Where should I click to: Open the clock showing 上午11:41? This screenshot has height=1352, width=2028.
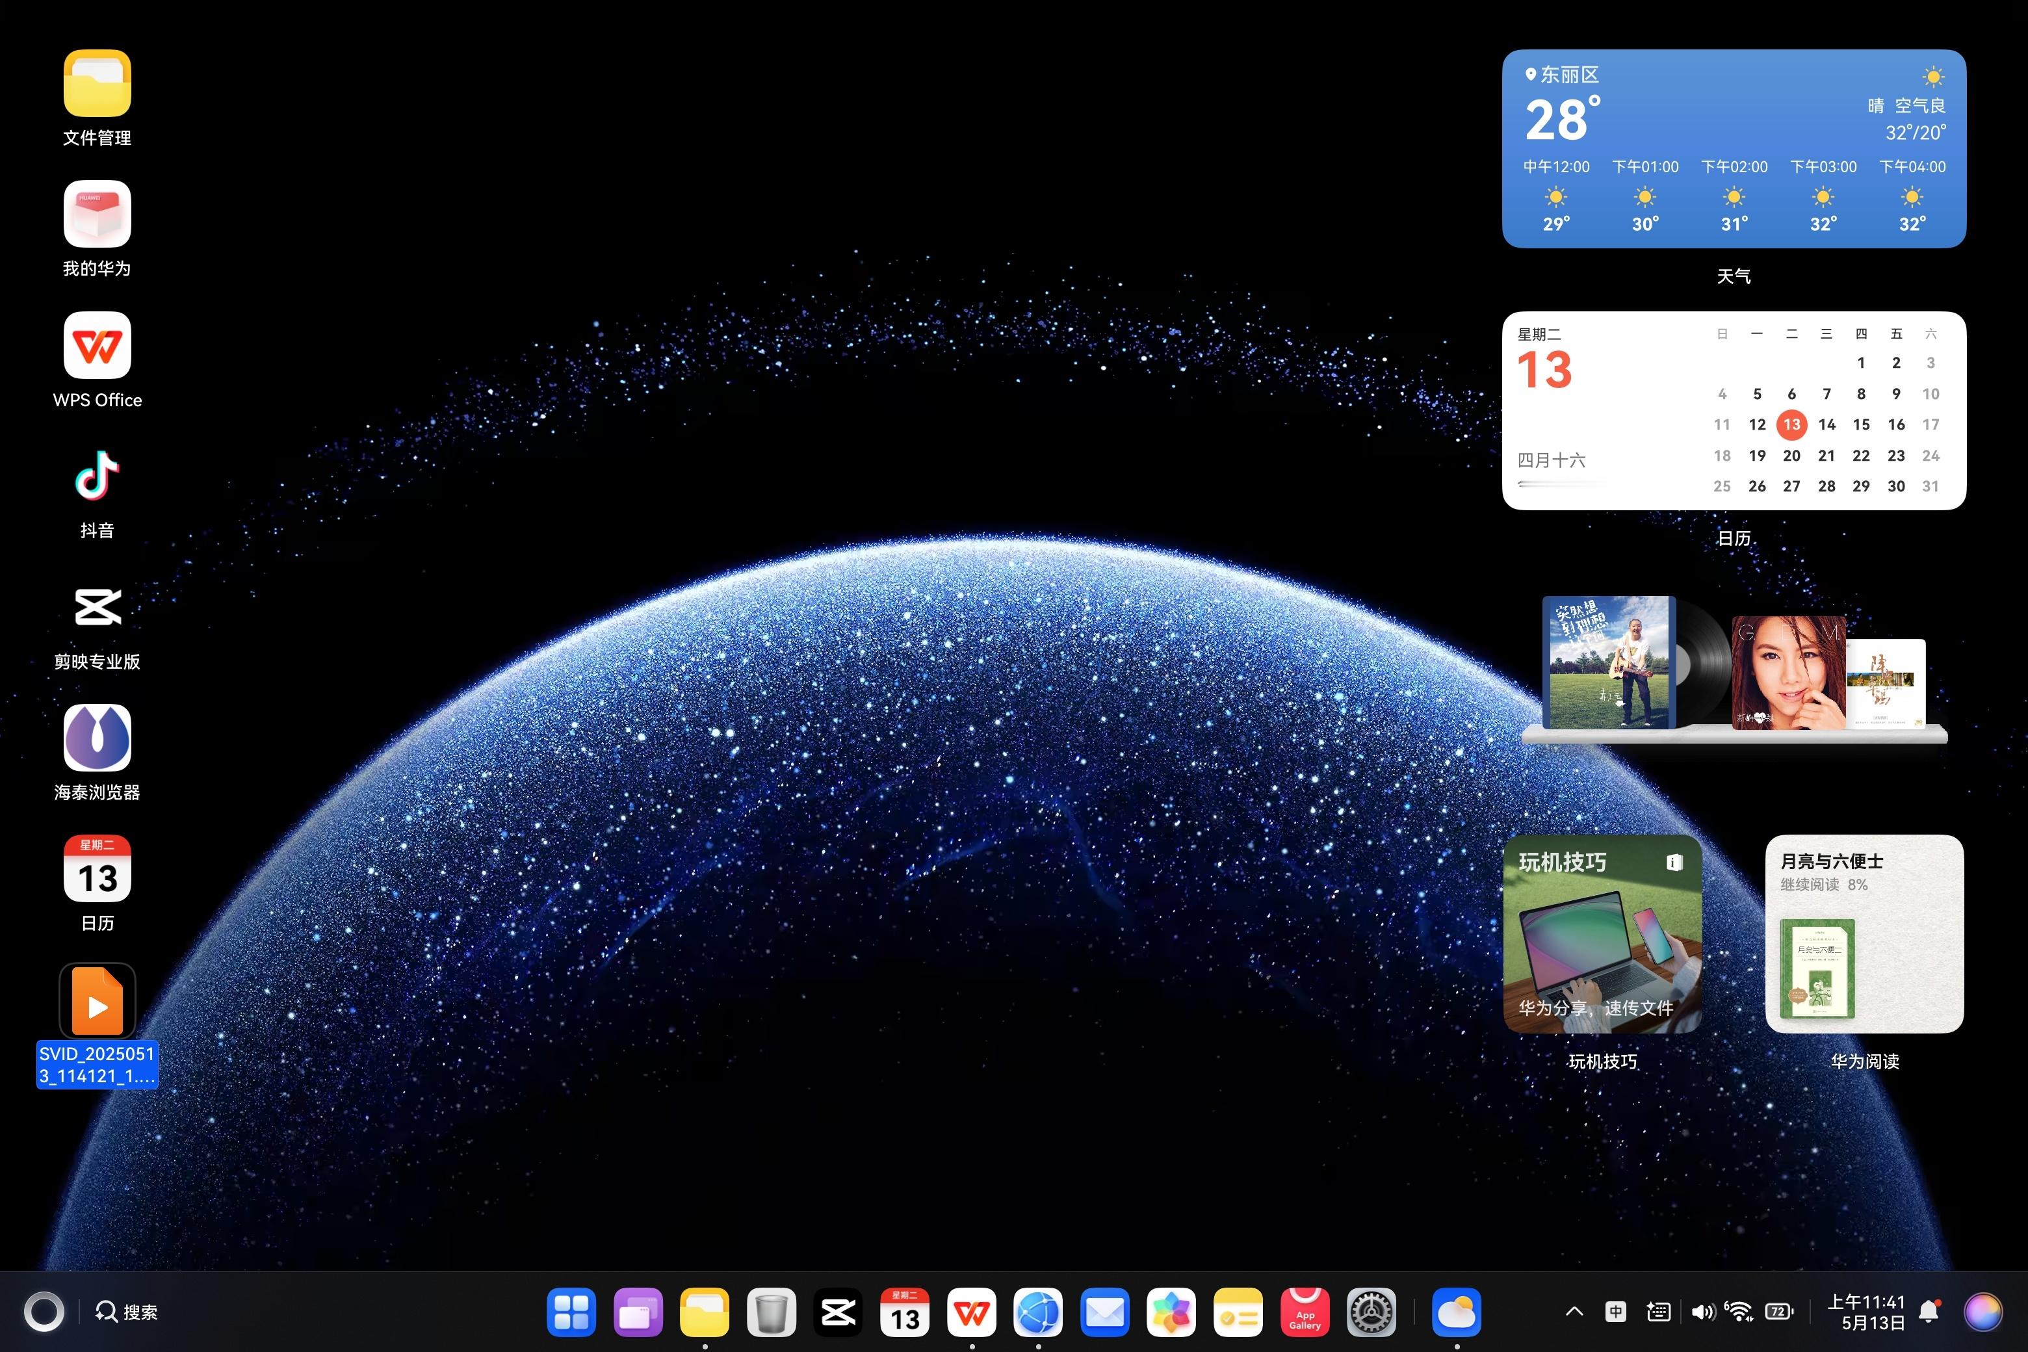[1866, 1312]
